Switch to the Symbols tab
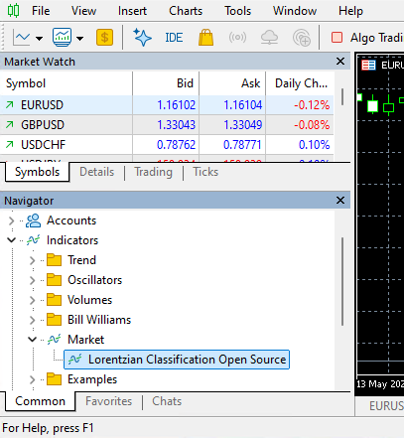 tap(37, 172)
